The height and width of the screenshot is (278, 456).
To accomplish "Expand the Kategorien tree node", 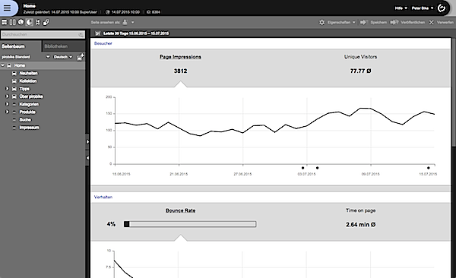I will point(7,104).
